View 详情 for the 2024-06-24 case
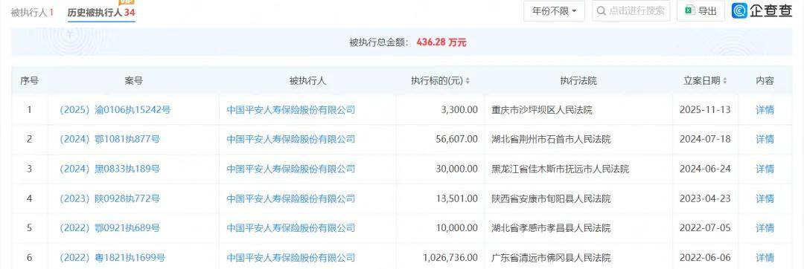804x269 pixels. pyautogui.click(x=765, y=169)
